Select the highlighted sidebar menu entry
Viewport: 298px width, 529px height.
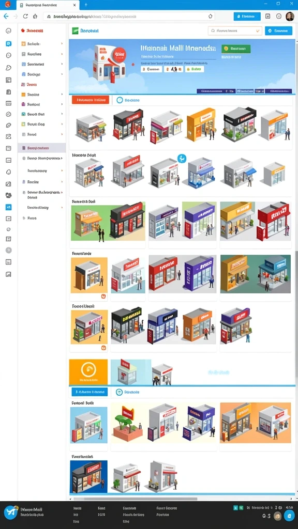(42, 148)
